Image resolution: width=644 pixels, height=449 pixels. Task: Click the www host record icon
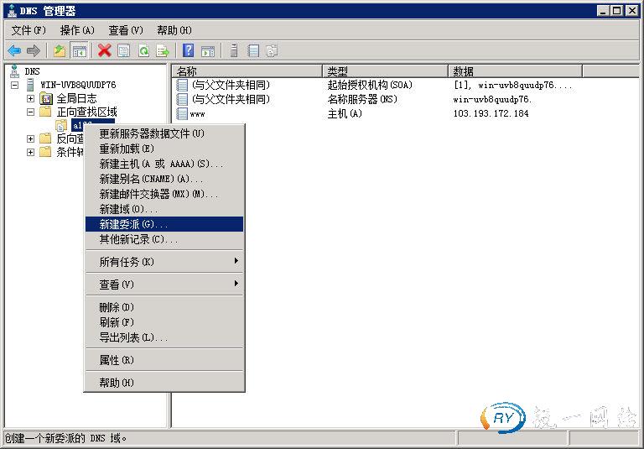pos(181,113)
